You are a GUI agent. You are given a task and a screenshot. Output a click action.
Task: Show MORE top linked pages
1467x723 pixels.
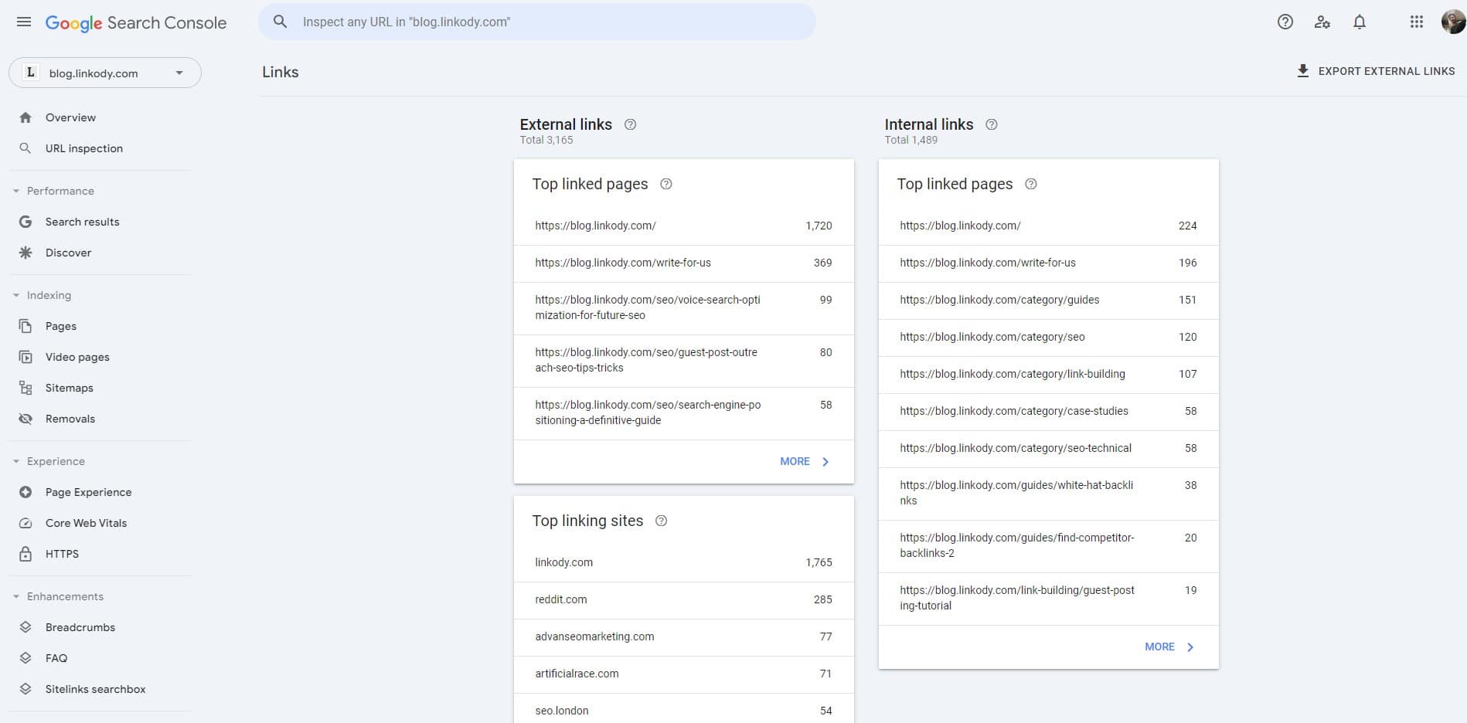point(795,461)
